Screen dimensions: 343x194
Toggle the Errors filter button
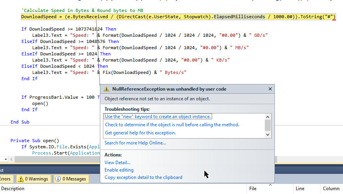coord(5,179)
